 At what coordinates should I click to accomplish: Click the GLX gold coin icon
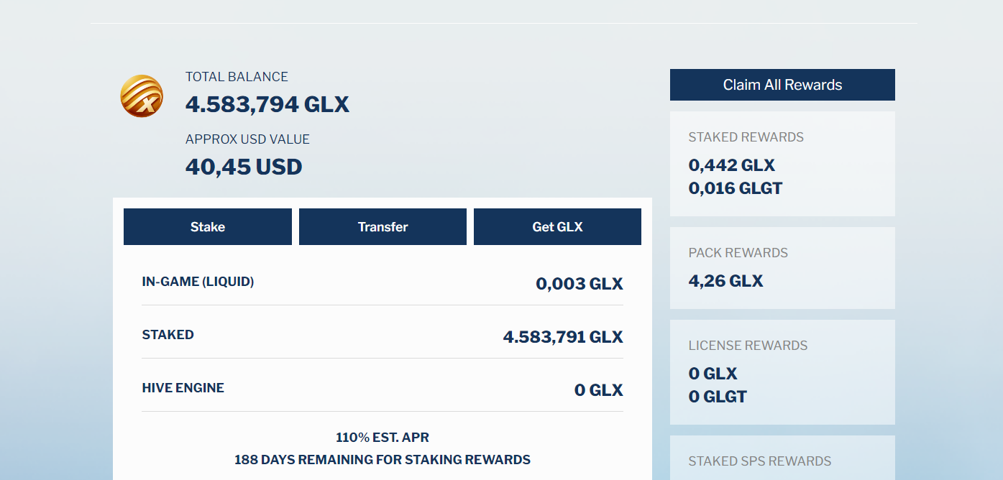142,96
